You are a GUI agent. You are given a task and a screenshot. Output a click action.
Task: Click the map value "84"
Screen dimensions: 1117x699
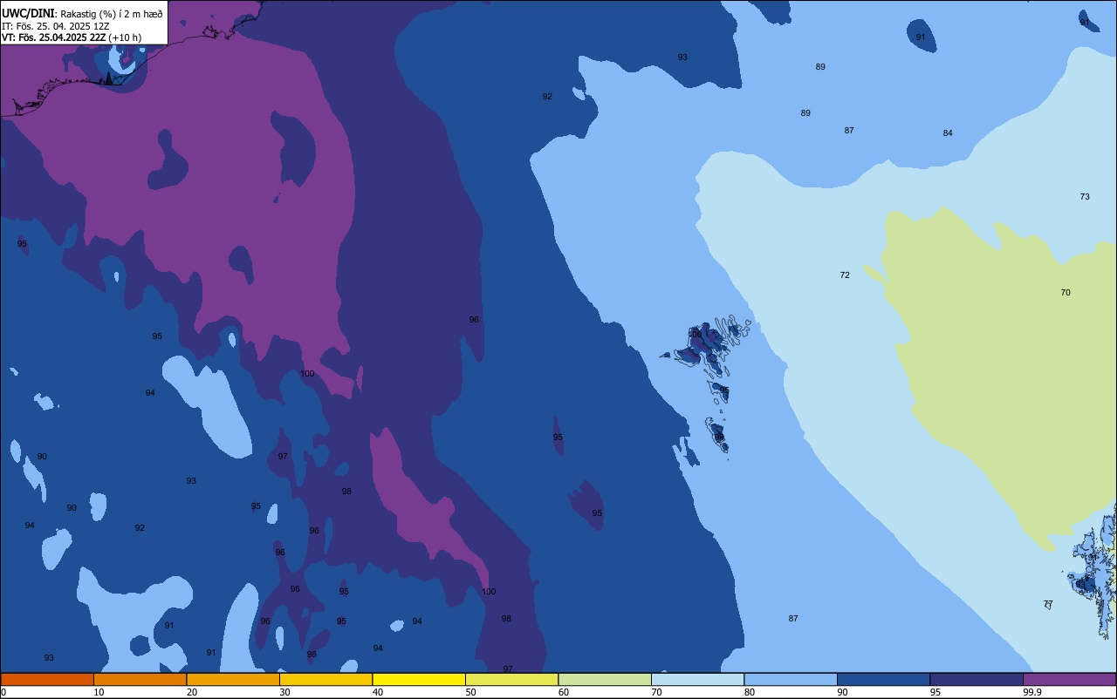pyautogui.click(x=948, y=133)
